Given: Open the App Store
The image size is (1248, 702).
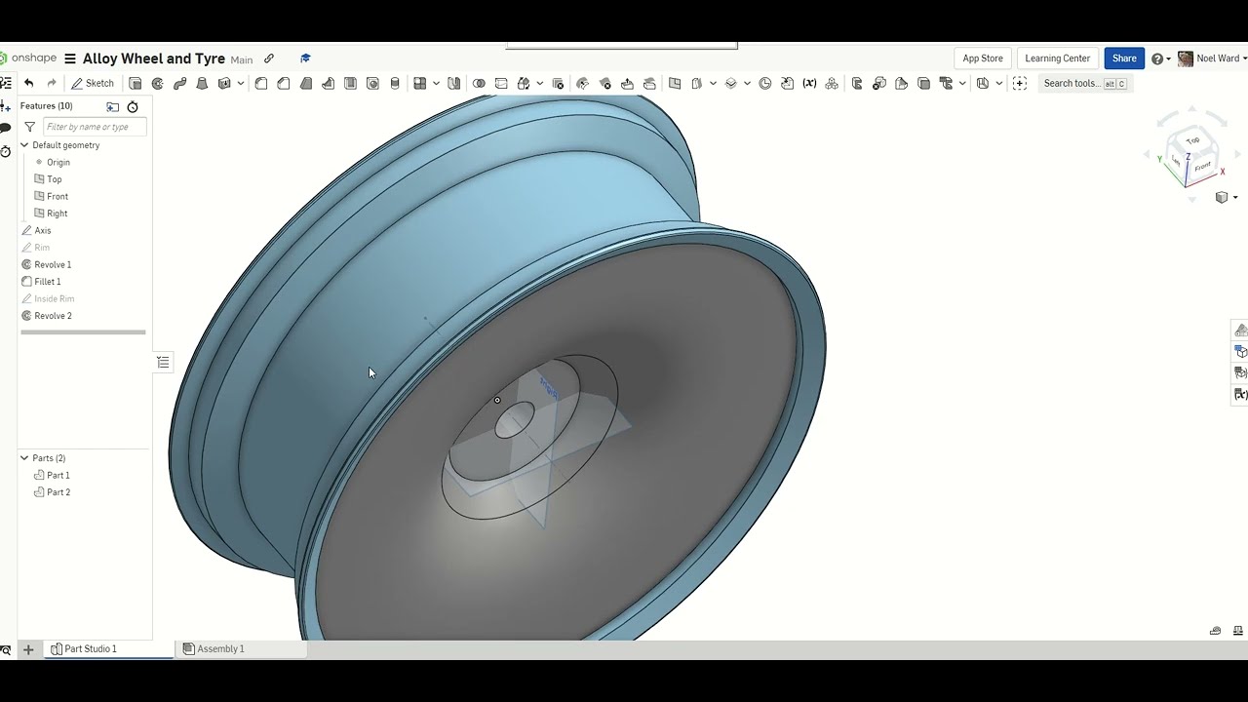Looking at the screenshot, I should tap(983, 58).
